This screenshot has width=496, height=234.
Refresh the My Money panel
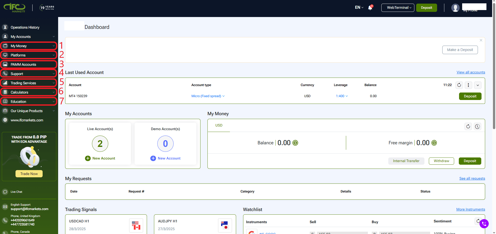pos(468,126)
